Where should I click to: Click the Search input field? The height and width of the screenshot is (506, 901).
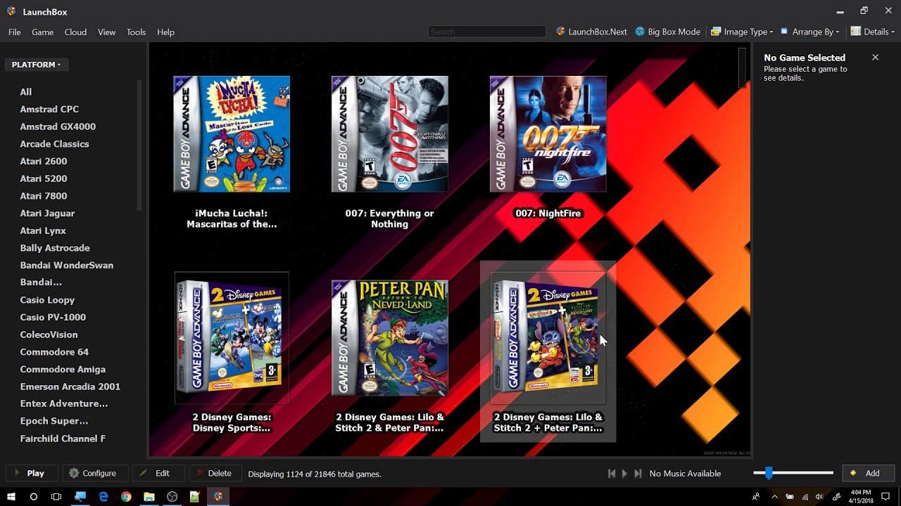coord(487,32)
